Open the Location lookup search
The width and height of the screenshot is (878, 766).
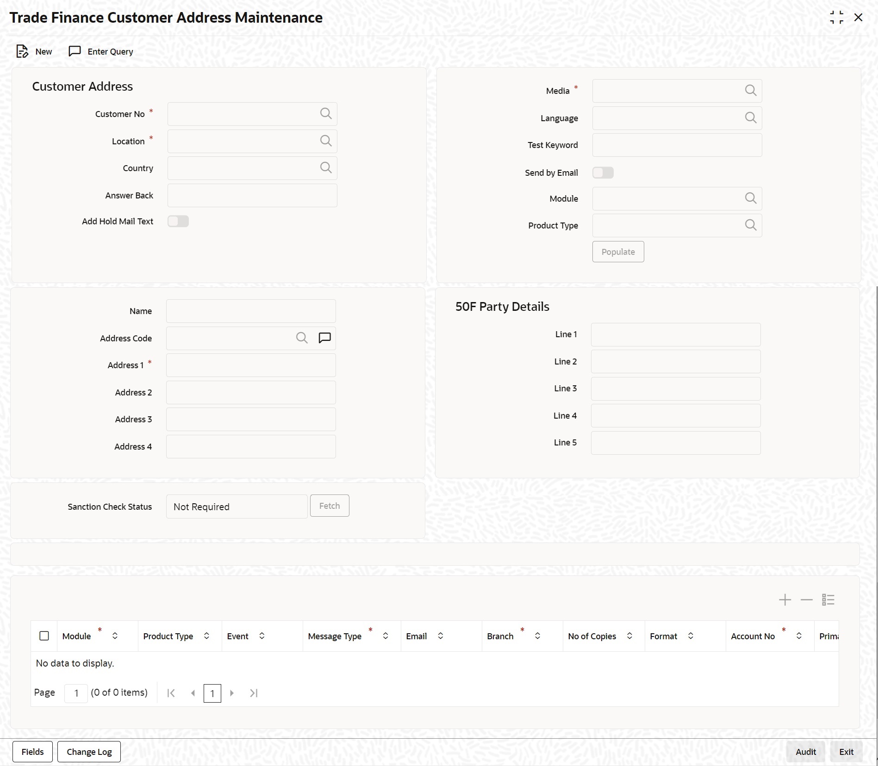pos(325,141)
